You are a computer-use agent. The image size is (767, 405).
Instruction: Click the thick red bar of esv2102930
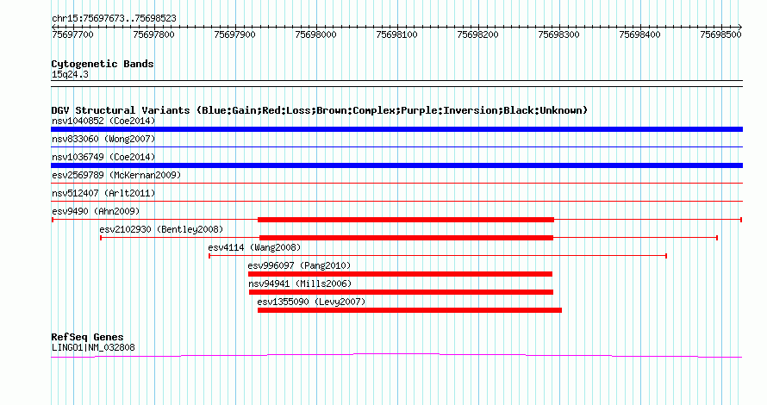[x=406, y=238]
